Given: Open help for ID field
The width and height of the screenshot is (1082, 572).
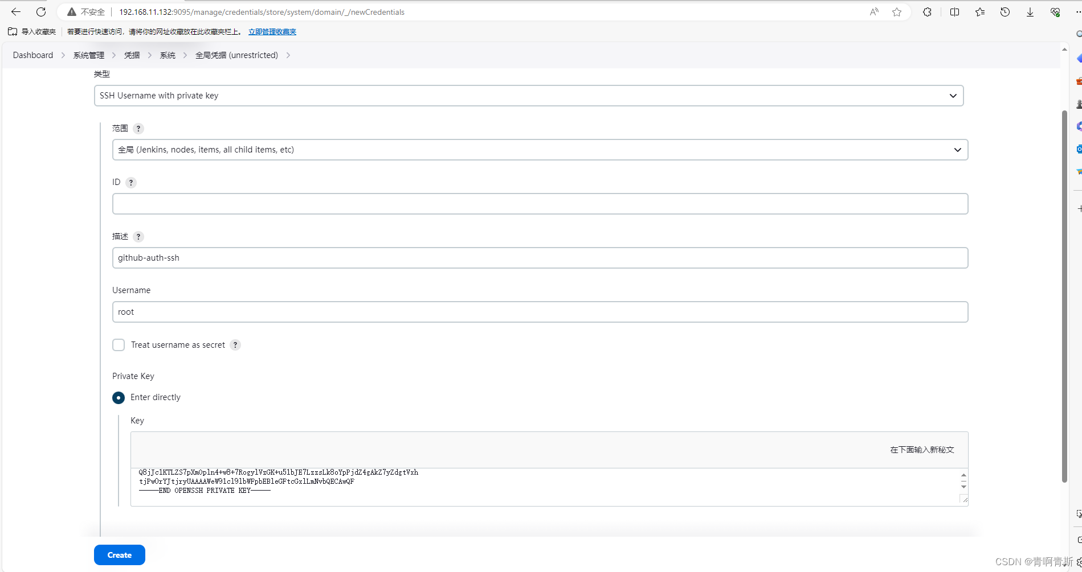Looking at the screenshot, I should [131, 183].
